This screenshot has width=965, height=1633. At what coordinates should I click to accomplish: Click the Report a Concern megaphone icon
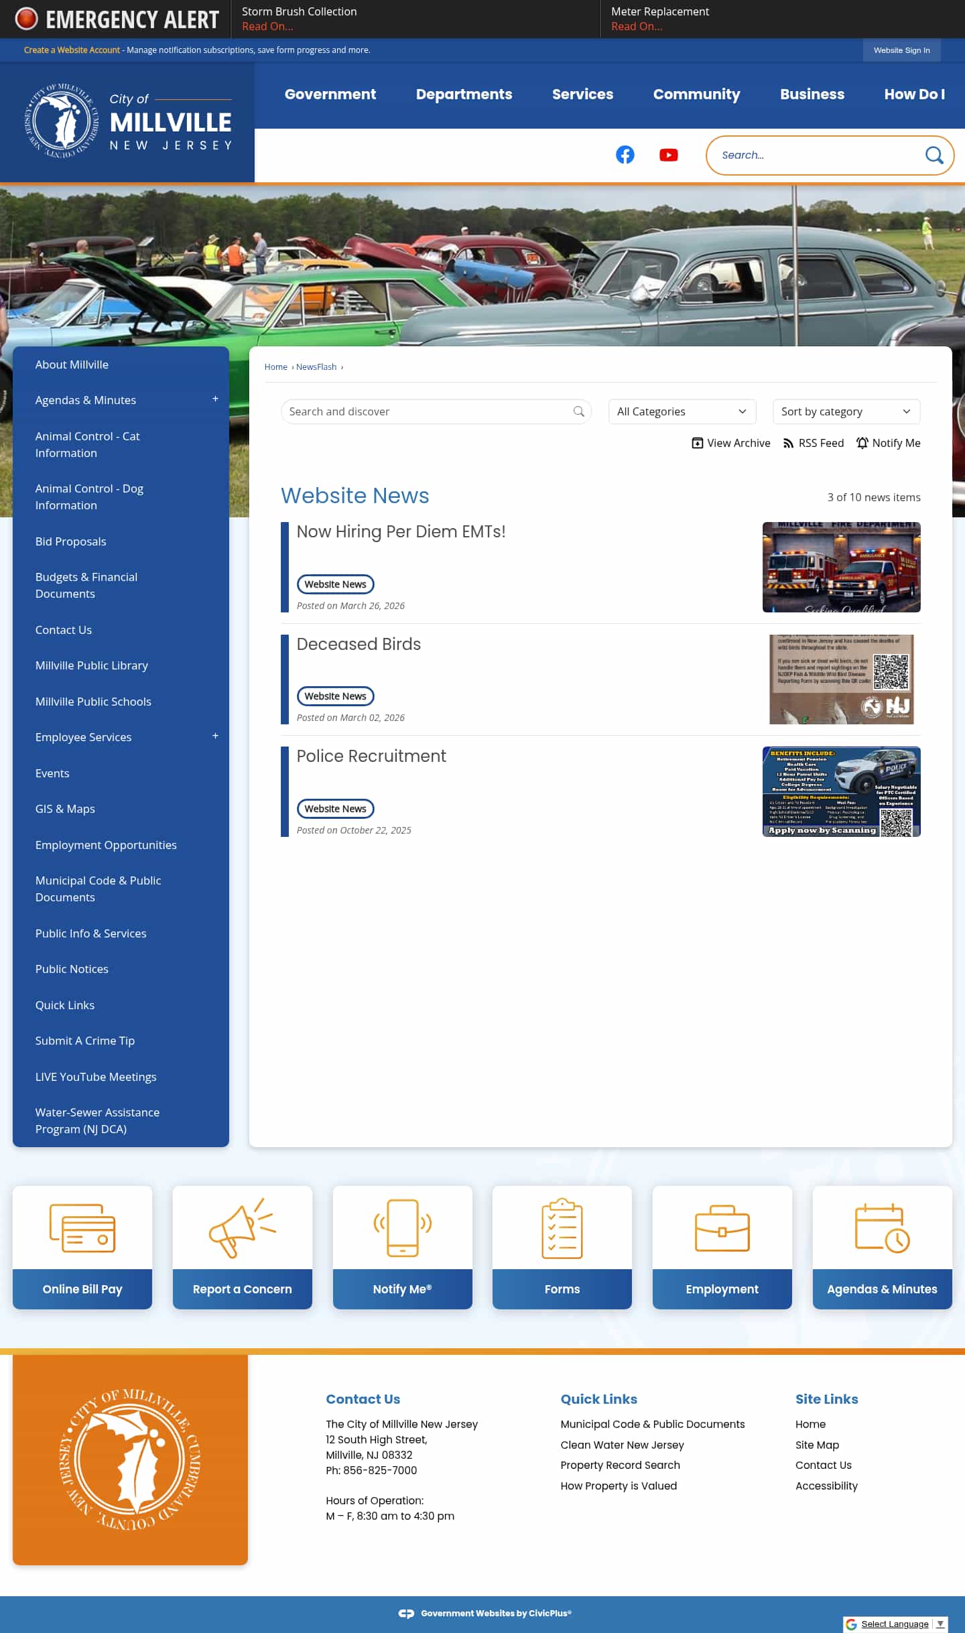click(x=242, y=1228)
